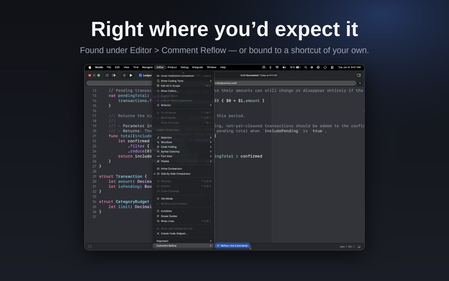Open the Navigate menu

pyautogui.click(x=147, y=67)
